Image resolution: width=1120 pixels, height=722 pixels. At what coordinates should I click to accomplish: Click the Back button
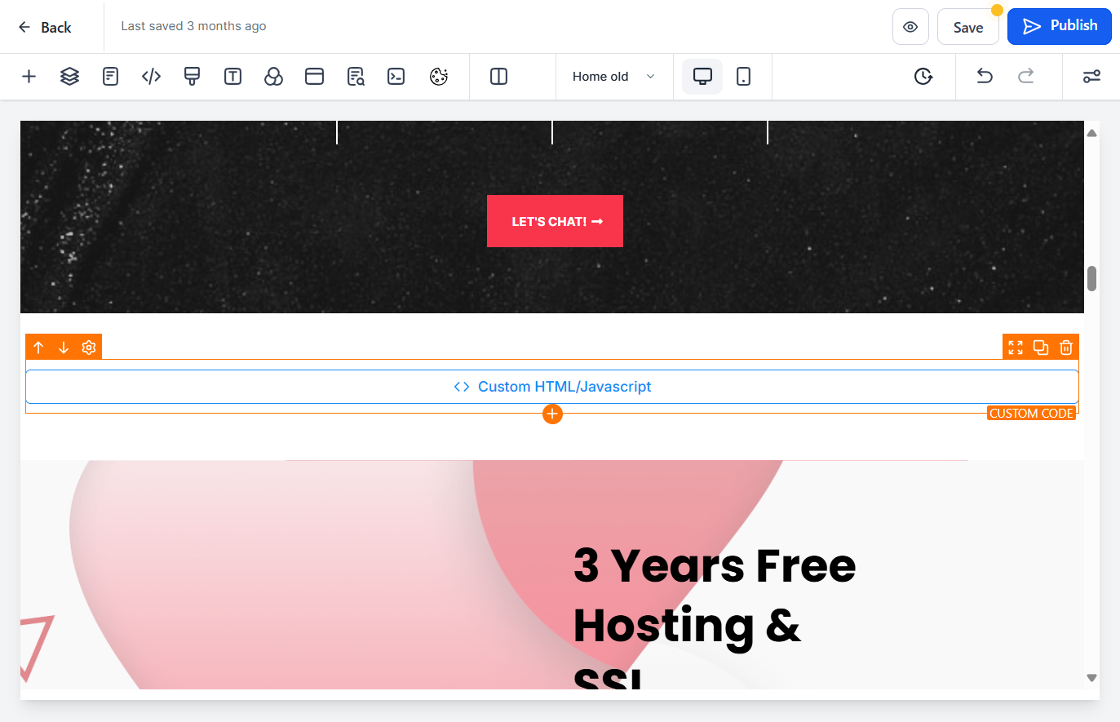[x=45, y=28]
